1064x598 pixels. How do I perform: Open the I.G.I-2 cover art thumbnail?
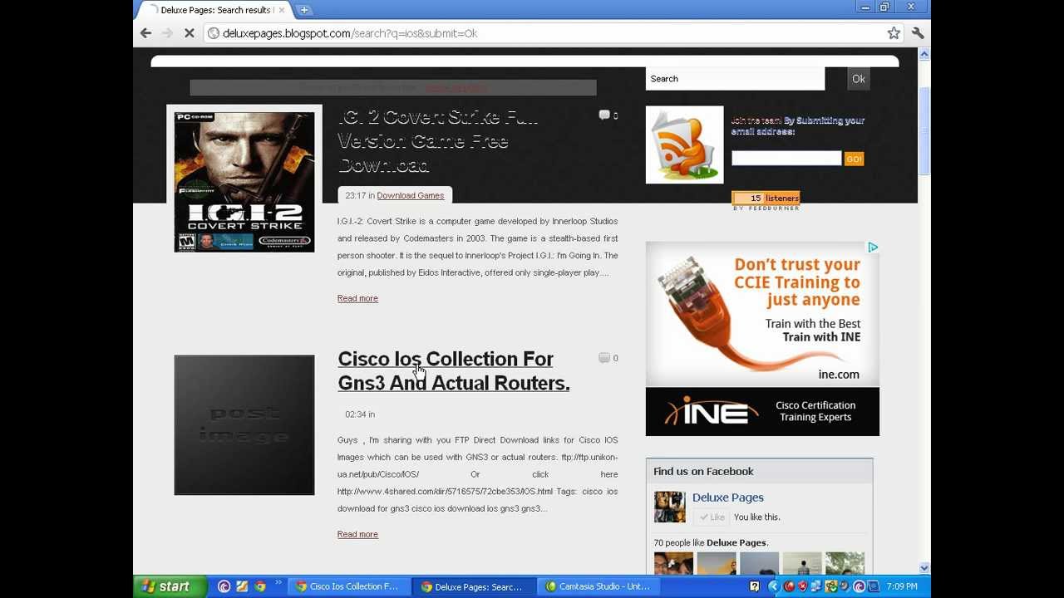(x=244, y=182)
